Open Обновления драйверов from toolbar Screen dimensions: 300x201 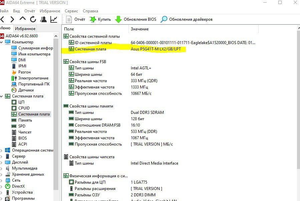coord(187,19)
